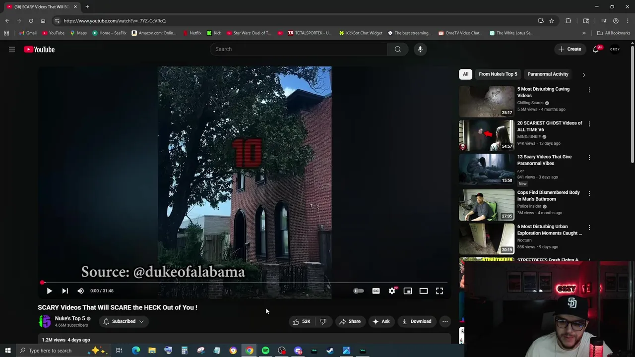This screenshot has height=357, width=635.
Task: Like the video with 53K likes
Action: point(302,321)
